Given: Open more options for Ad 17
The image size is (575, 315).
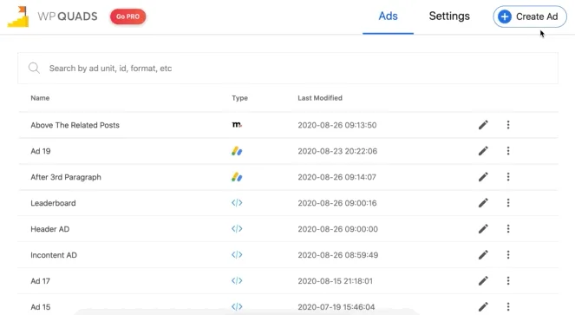Looking at the screenshot, I should (x=508, y=281).
